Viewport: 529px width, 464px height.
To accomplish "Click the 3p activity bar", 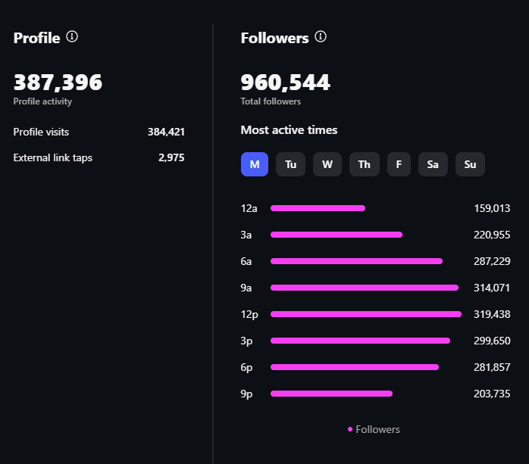I will (x=360, y=341).
